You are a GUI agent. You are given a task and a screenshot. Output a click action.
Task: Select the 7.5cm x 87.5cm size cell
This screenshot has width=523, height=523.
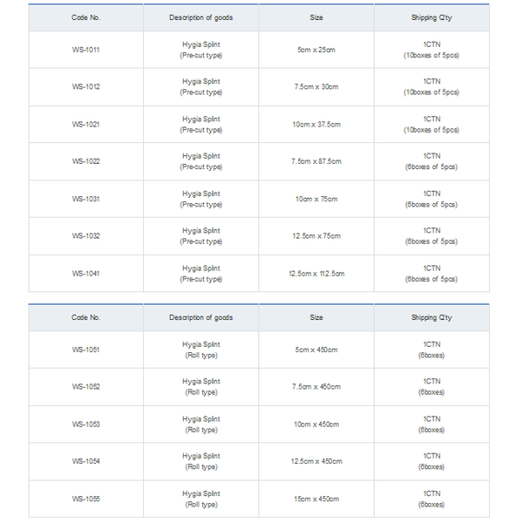(x=316, y=161)
